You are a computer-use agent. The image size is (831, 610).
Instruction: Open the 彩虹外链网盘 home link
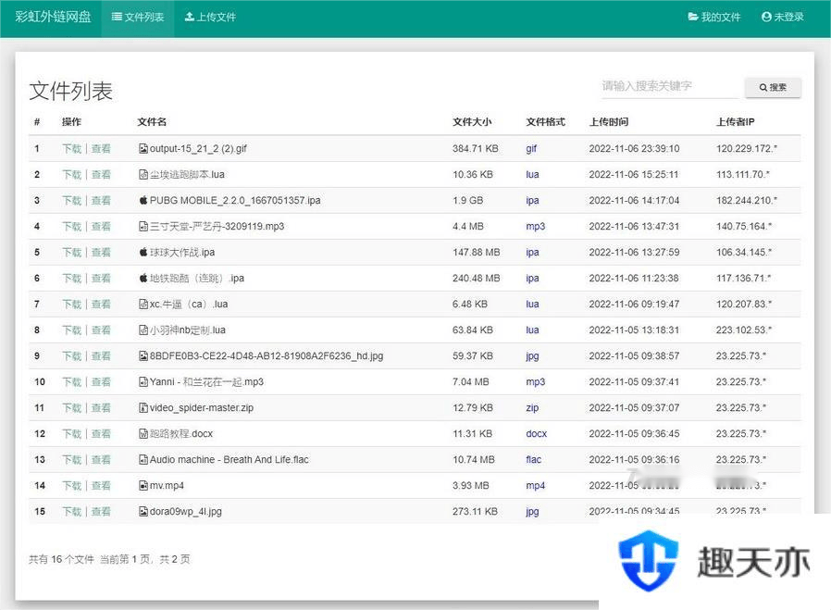pos(53,17)
